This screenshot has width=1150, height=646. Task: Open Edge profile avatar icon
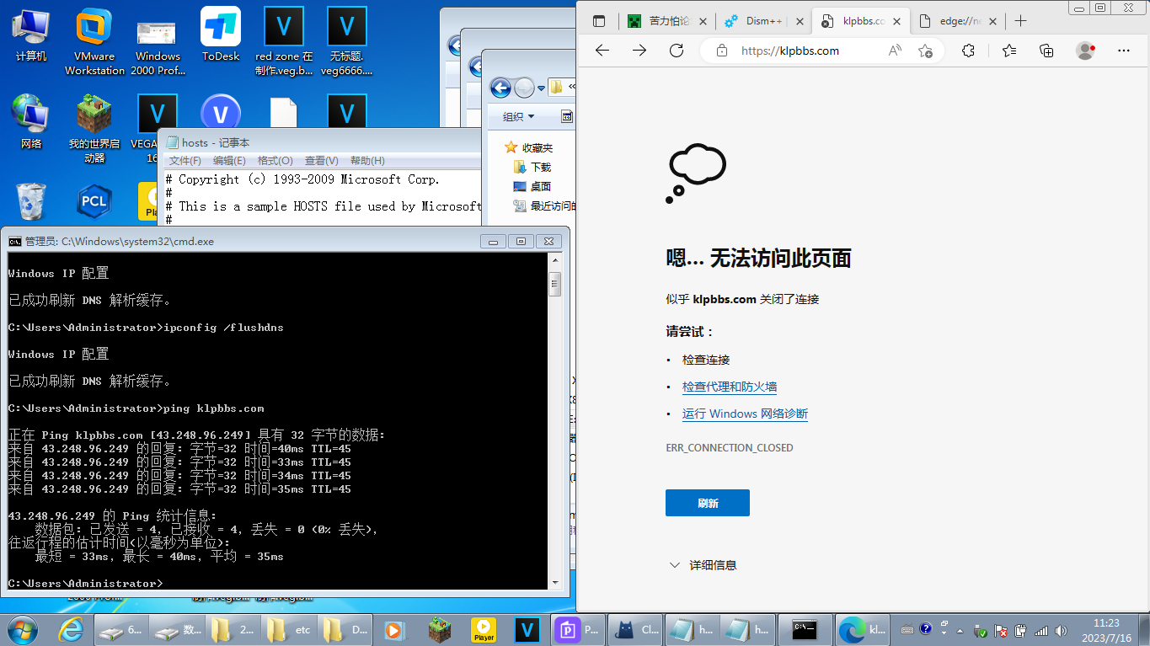point(1085,51)
